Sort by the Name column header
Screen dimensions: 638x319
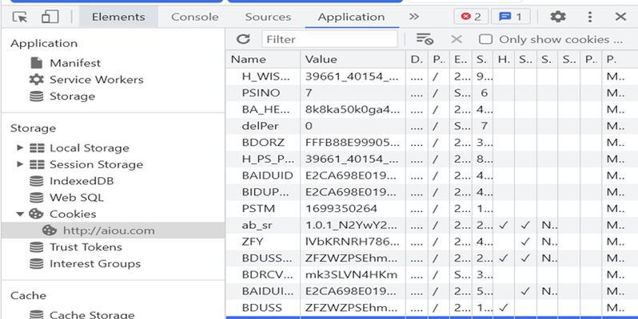(263, 59)
